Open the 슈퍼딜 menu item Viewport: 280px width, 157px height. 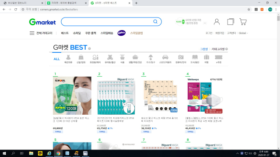click(77, 33)
